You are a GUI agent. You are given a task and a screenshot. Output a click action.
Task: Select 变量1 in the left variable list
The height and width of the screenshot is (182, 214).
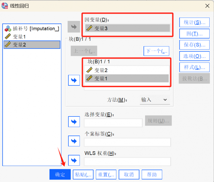(32, 37)
